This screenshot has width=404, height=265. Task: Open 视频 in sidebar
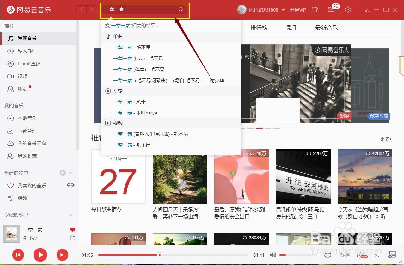point(38,76)
